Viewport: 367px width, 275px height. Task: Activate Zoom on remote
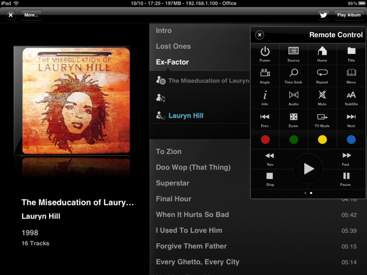(x=293, y=120)
